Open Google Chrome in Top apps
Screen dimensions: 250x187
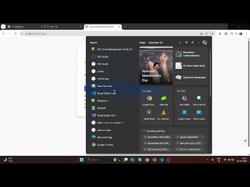tap(149, 100)
